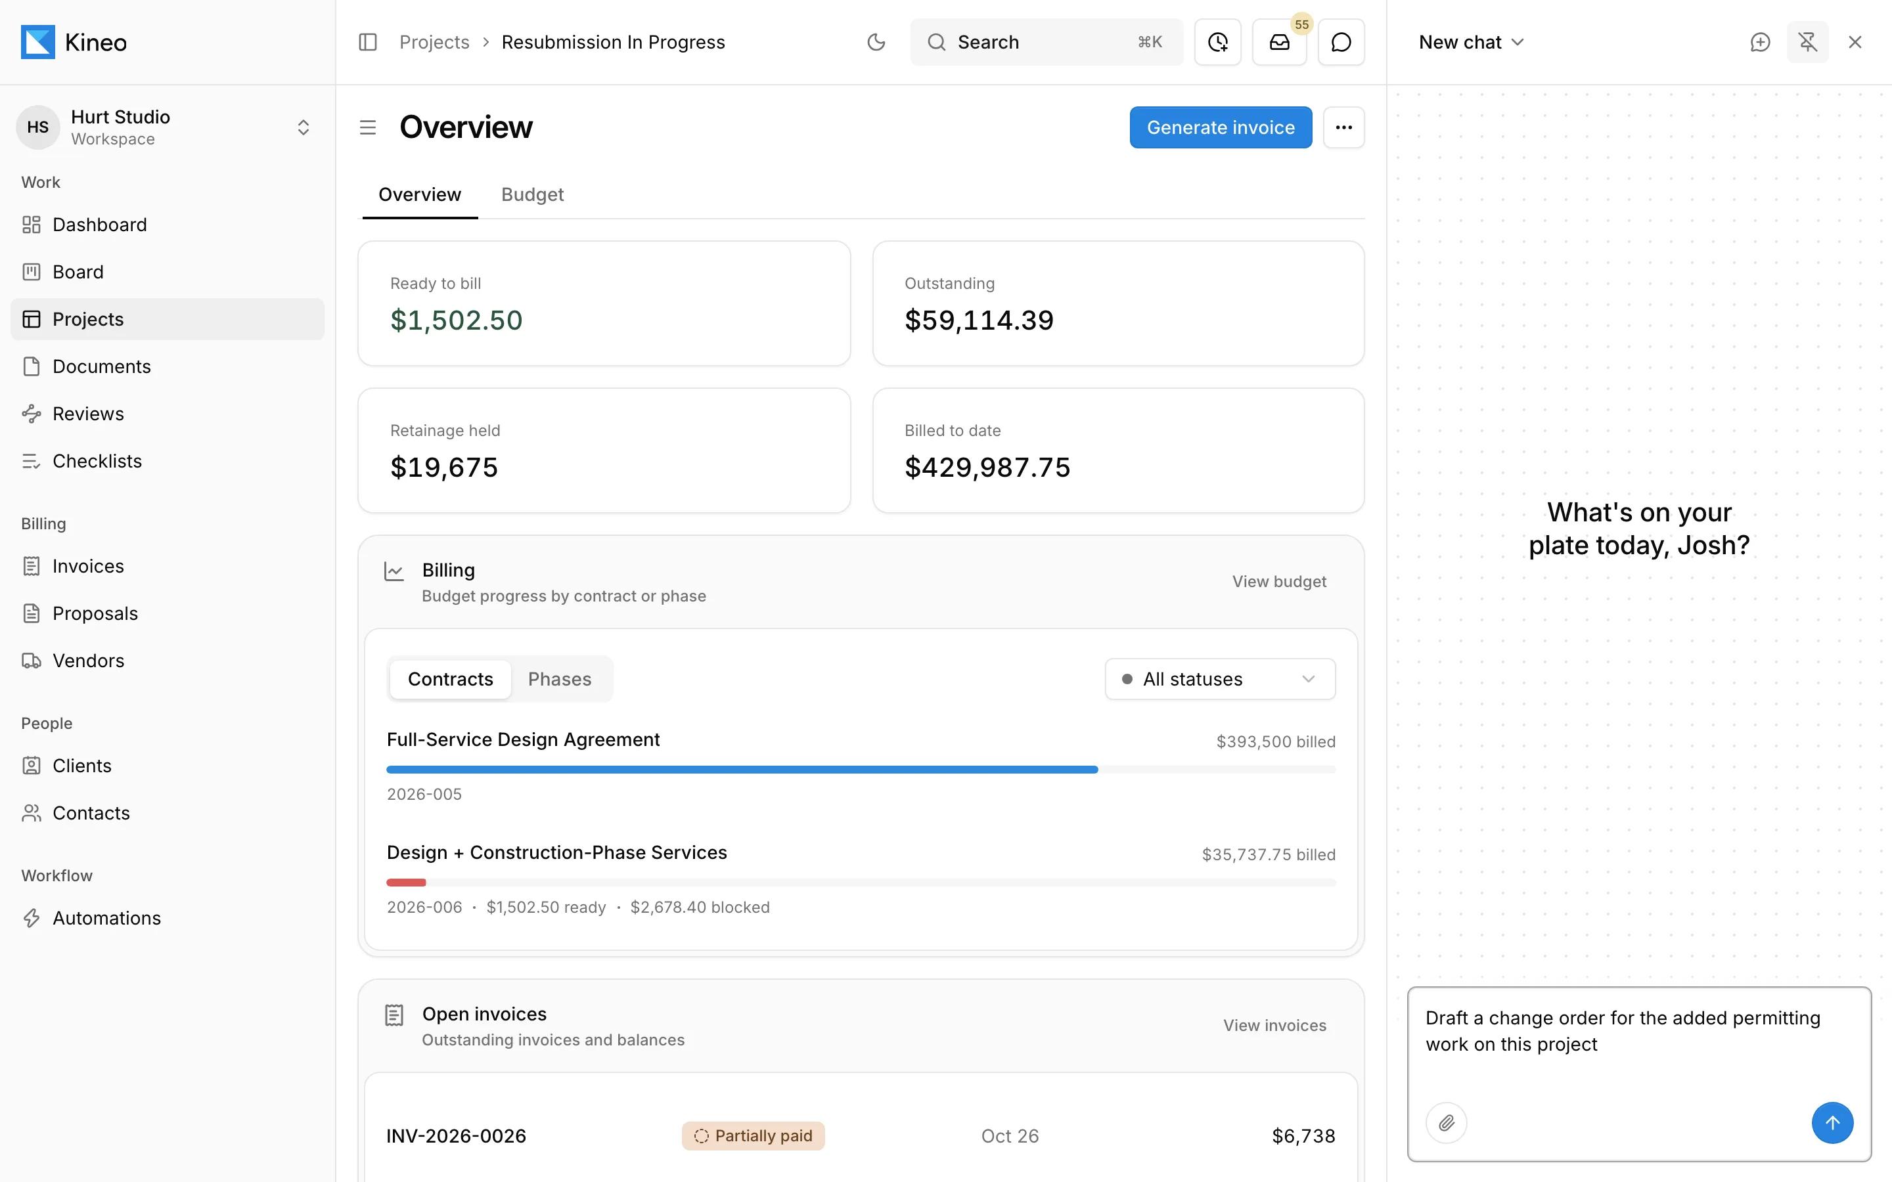
Task: Go to Projects breadcrumb link
Action: (435, 42)
